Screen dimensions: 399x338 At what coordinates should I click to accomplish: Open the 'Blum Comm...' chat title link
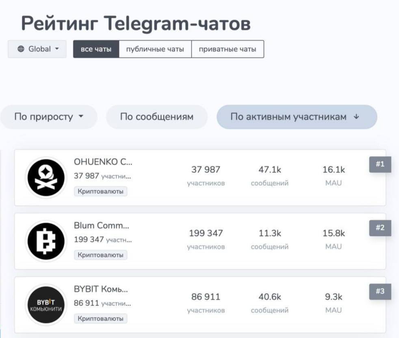[101, 225]
